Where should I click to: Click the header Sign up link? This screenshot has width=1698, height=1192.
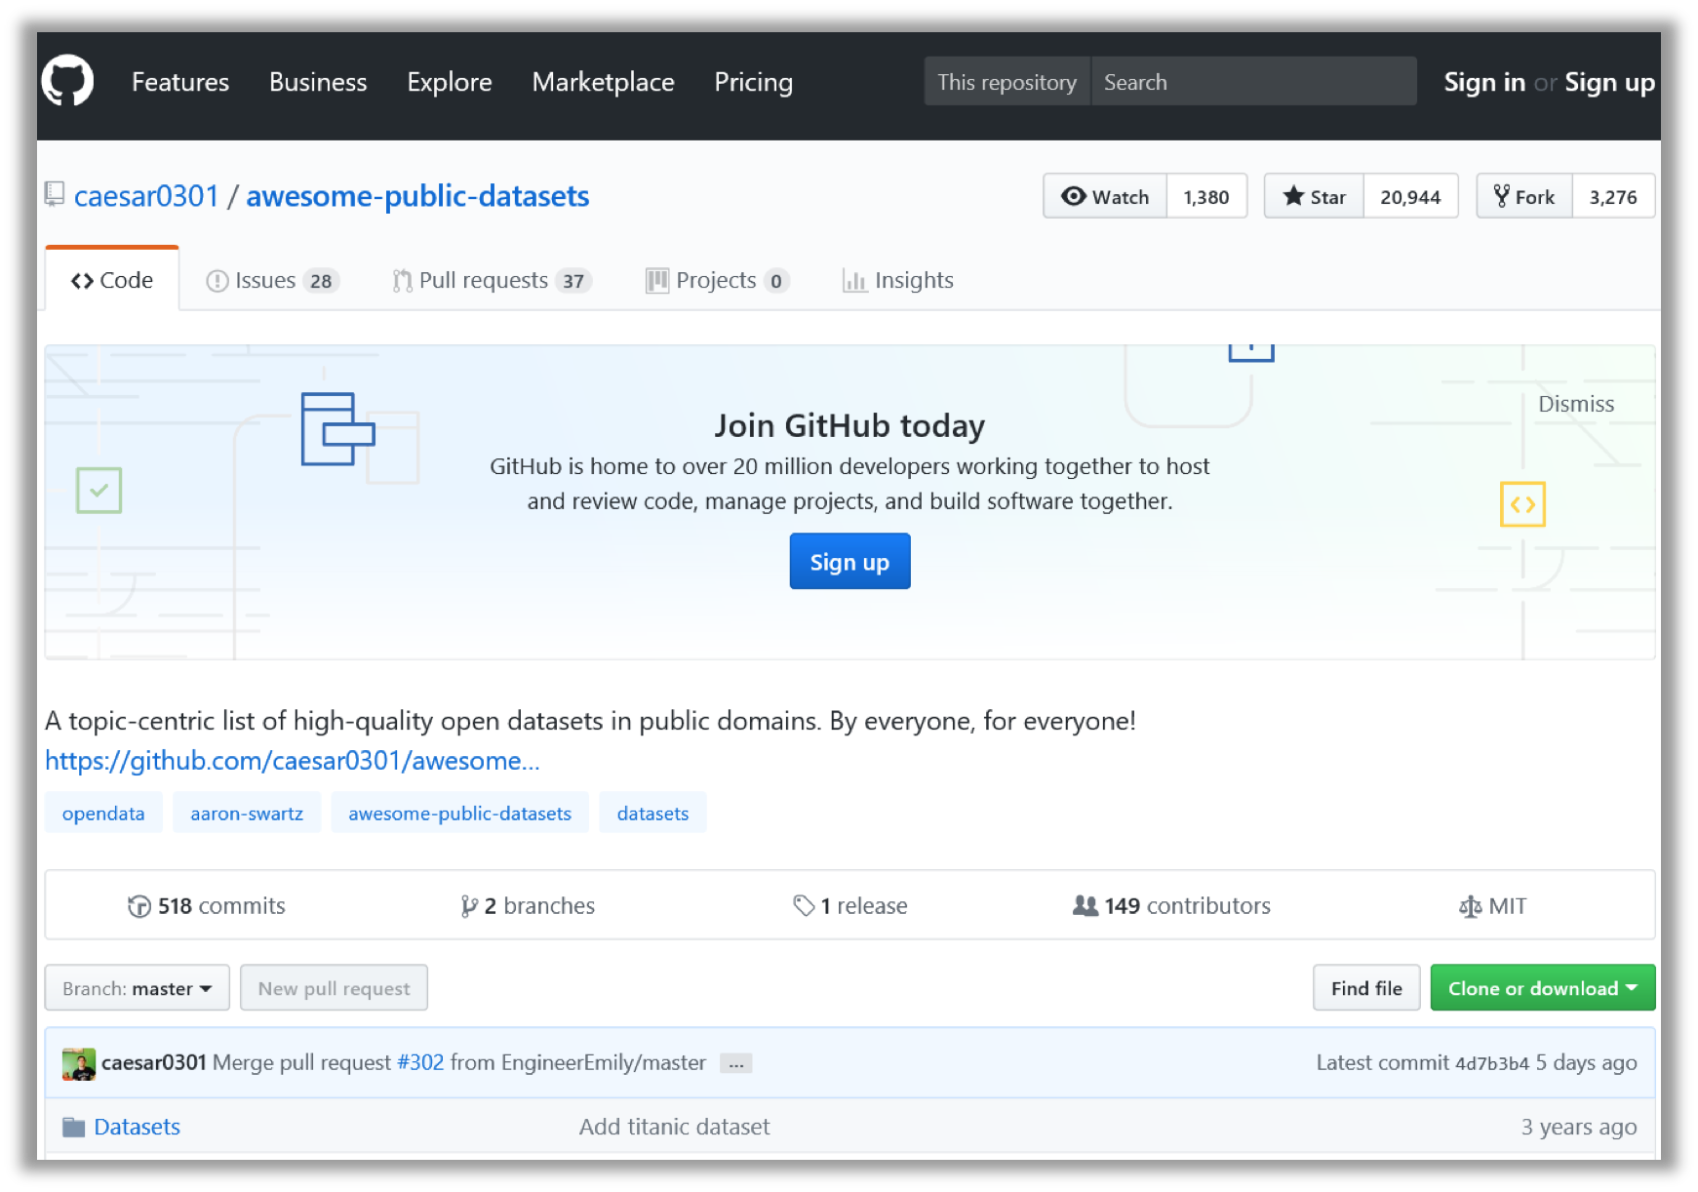click(x=1609, y=82)
